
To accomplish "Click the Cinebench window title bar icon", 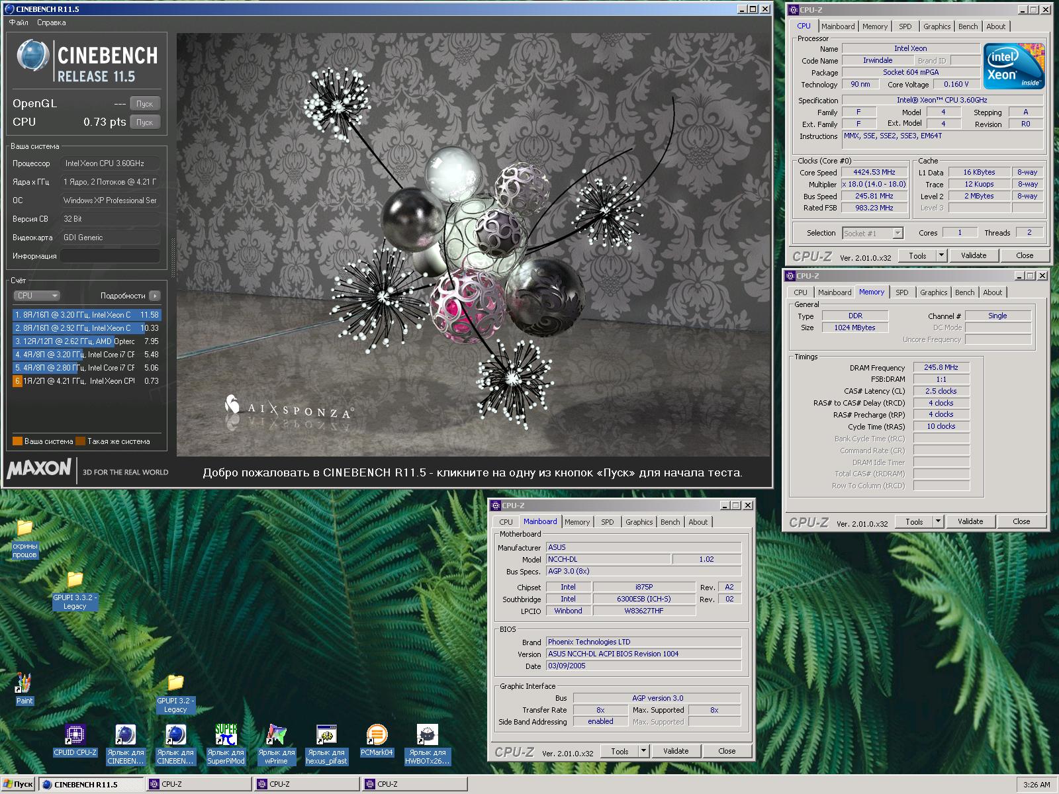I will pyautogui.click(x=9, y=9).
